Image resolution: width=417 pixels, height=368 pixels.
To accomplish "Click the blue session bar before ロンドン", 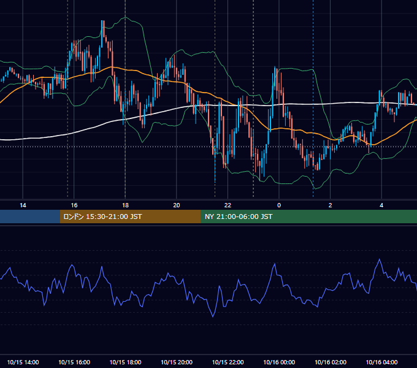I will (30, 217).
